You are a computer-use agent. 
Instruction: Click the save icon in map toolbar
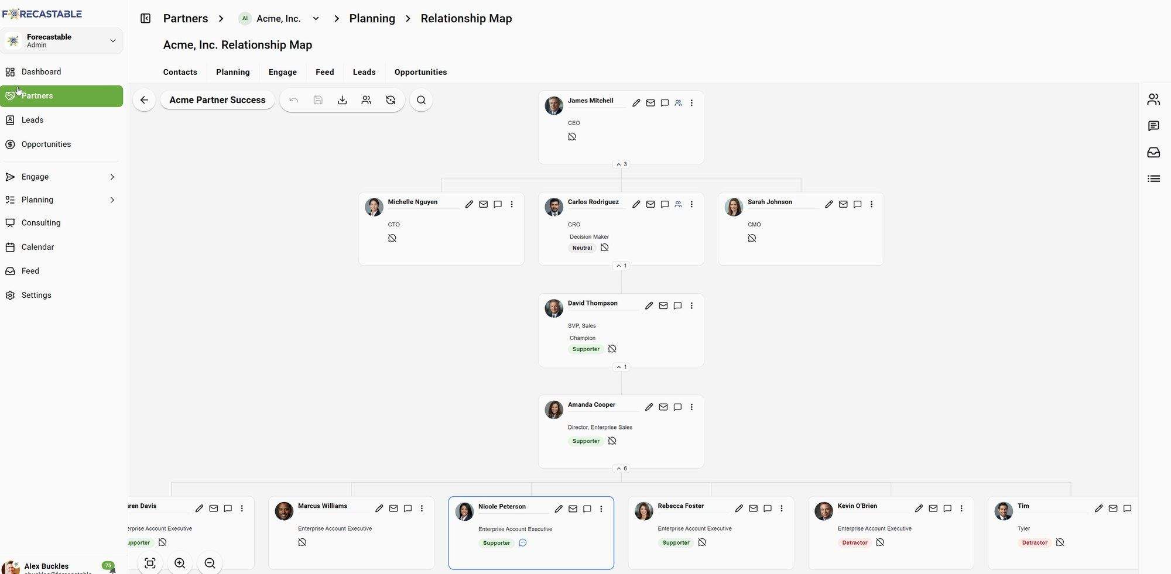tap(318, 100)
